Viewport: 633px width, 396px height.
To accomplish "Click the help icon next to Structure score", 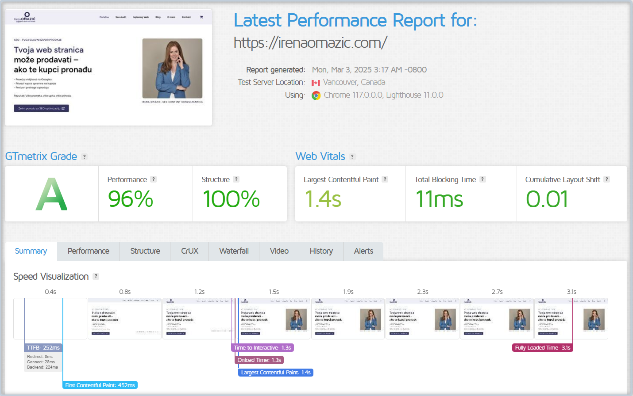I will (236, 179).
